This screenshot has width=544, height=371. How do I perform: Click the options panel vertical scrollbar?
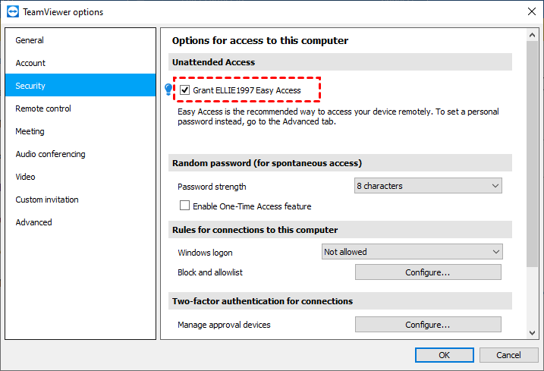tap(532, 152)
